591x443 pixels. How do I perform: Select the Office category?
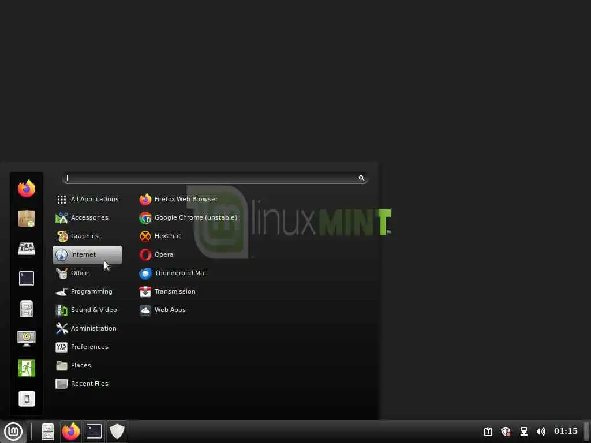[x=87, y=273]
